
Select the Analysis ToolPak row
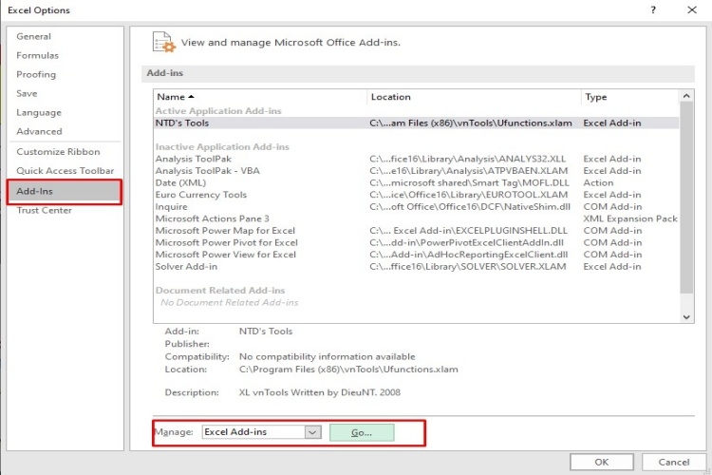417,159
